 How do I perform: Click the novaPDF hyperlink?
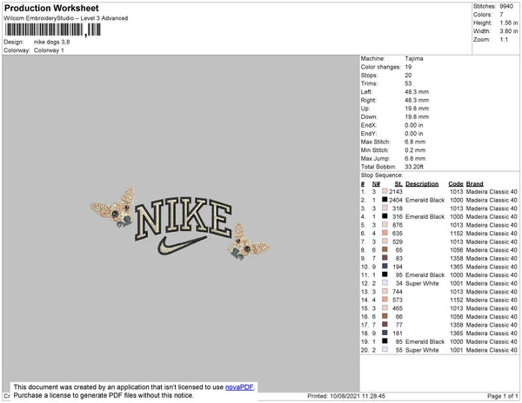(239, 387)
